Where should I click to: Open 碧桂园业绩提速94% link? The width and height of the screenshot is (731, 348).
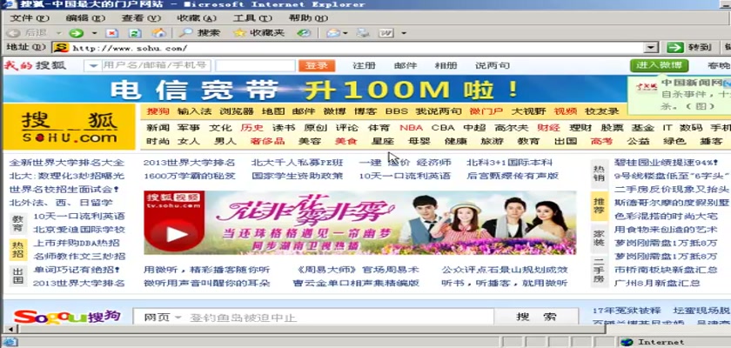(x=667, y=163)
